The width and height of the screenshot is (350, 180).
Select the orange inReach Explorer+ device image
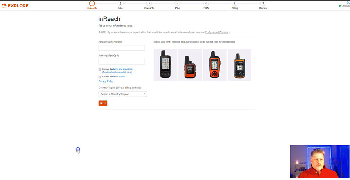215,65
